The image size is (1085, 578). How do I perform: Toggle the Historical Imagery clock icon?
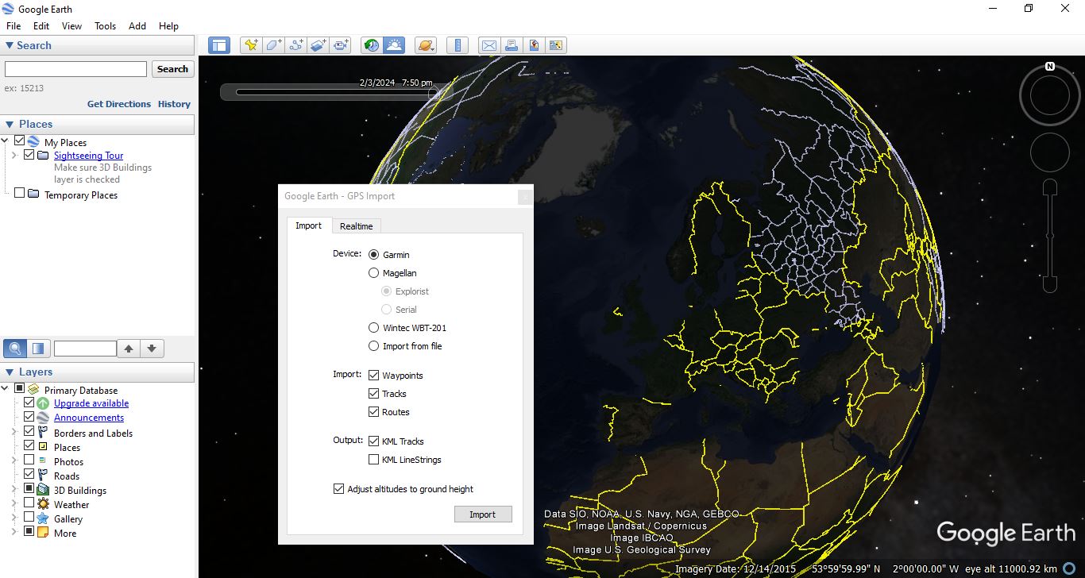click(372, 45)
